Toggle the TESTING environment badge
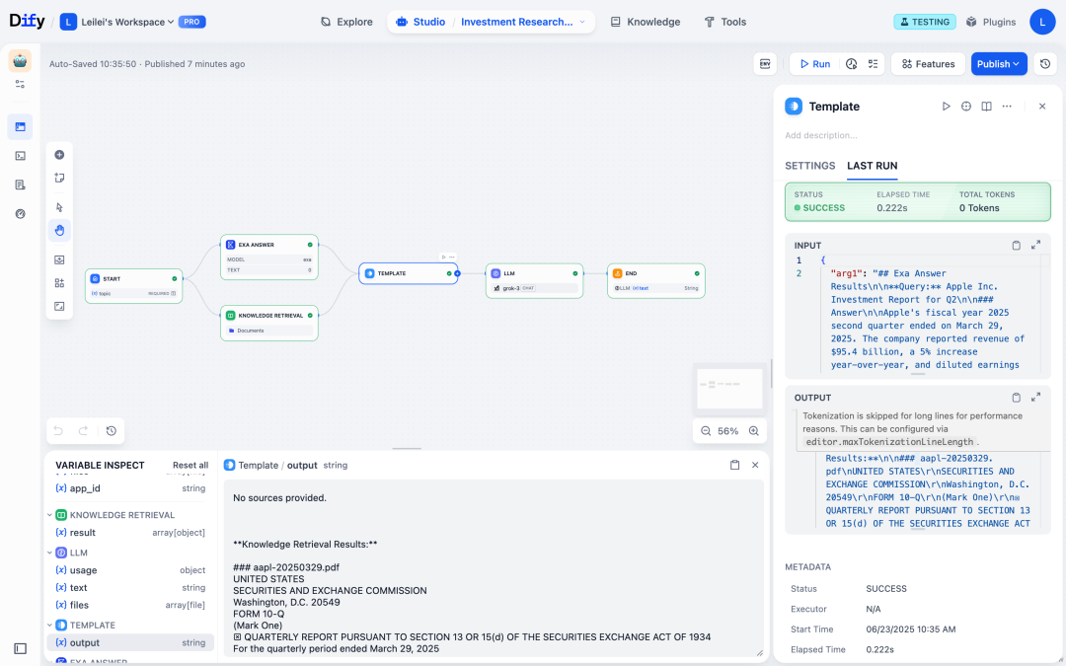Image resolution: width=1066 pixels, height=666 pixels. click(x=924, y=21)
